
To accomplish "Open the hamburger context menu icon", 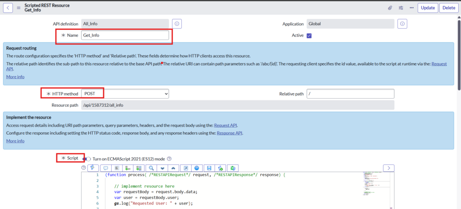I will [x=19, y=8].
